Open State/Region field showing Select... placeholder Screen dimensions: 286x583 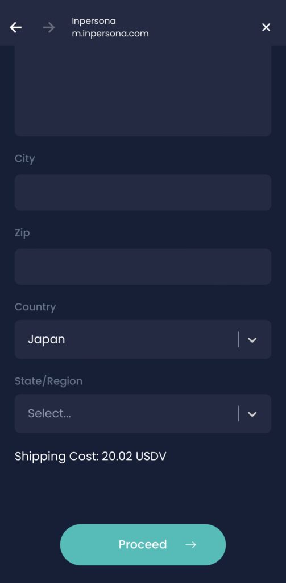pyautogui.click(x=143, y=413)
